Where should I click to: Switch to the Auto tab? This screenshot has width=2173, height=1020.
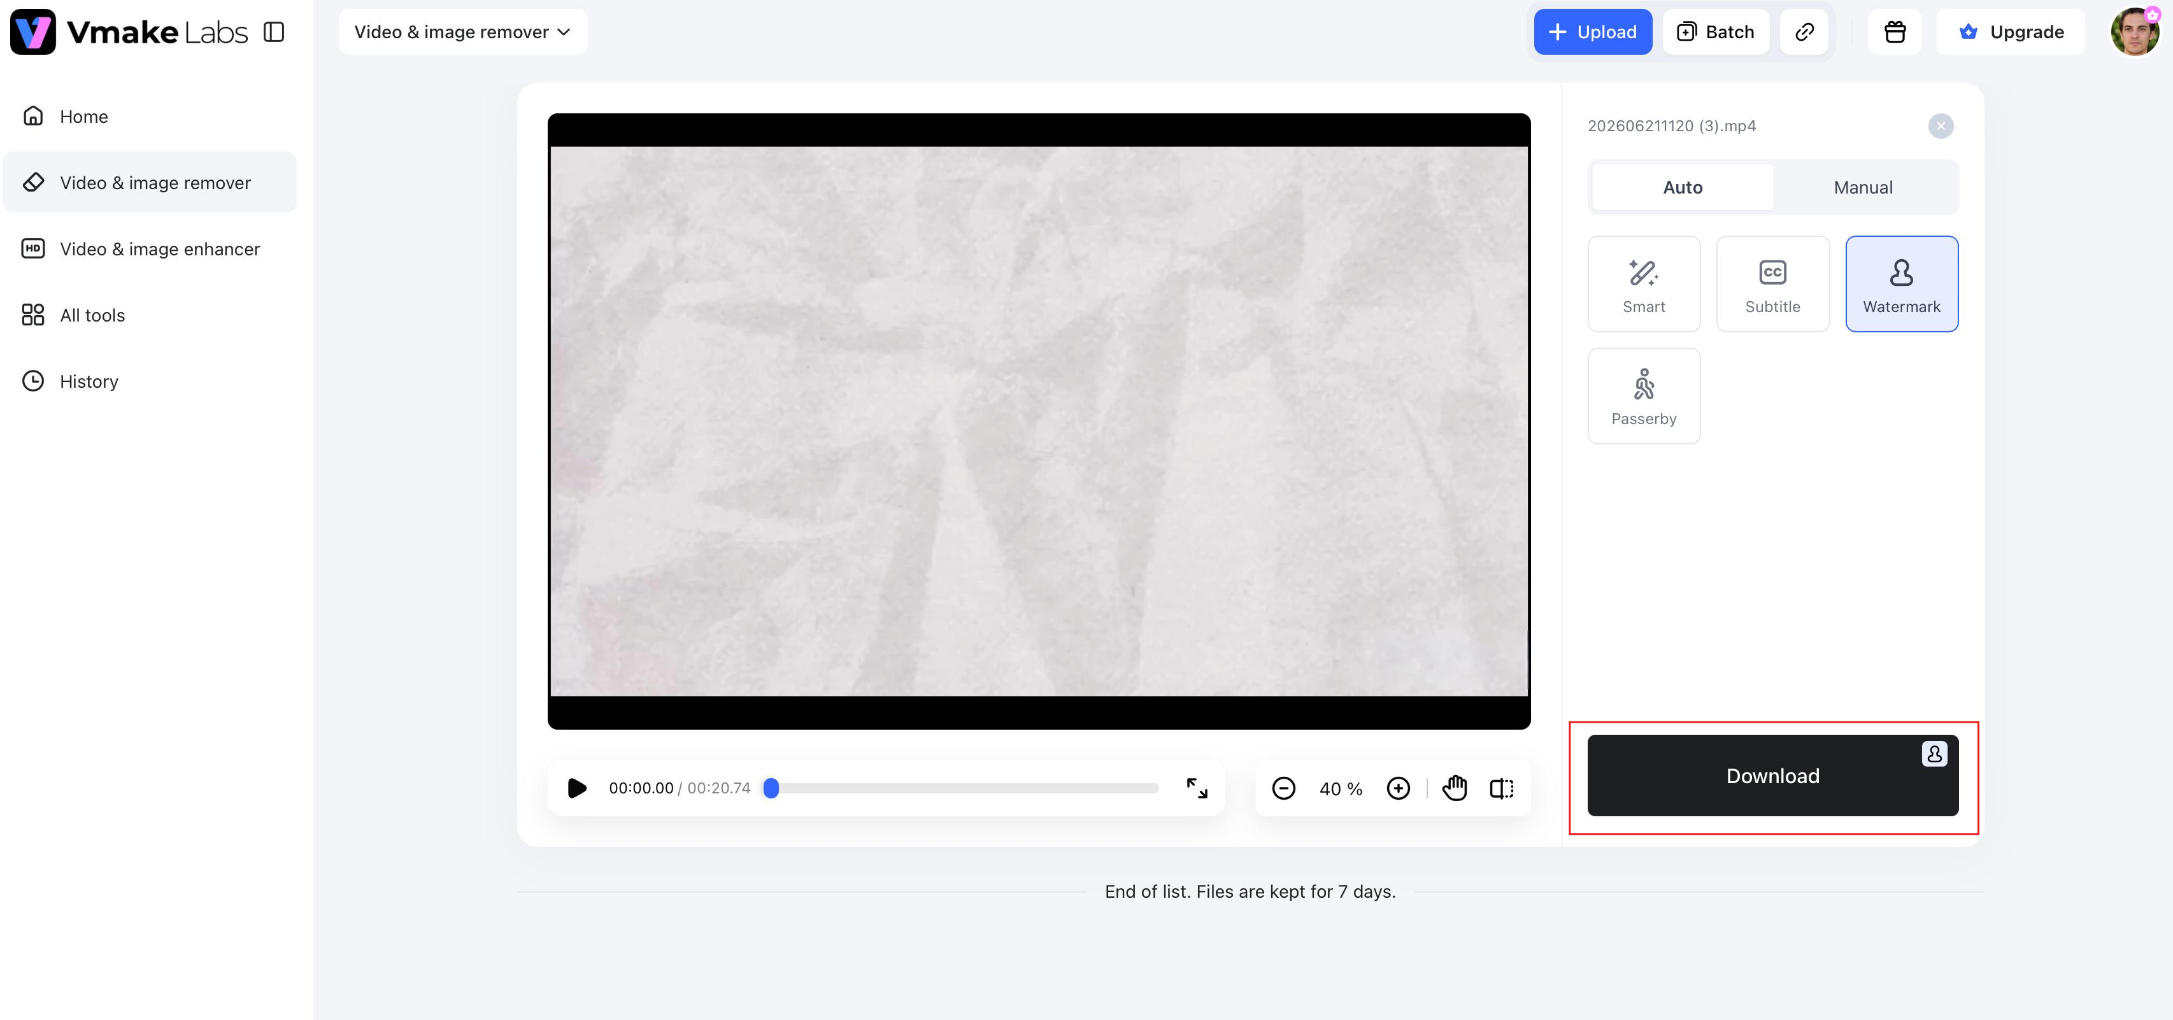(x=1682, y=187)
